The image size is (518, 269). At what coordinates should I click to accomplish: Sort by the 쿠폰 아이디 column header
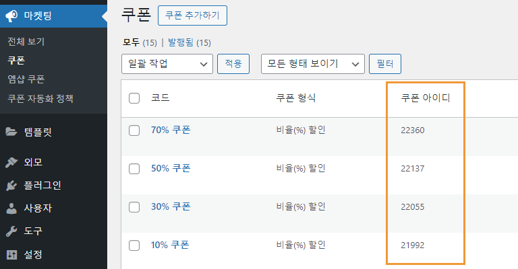click(x=426, y=98)
